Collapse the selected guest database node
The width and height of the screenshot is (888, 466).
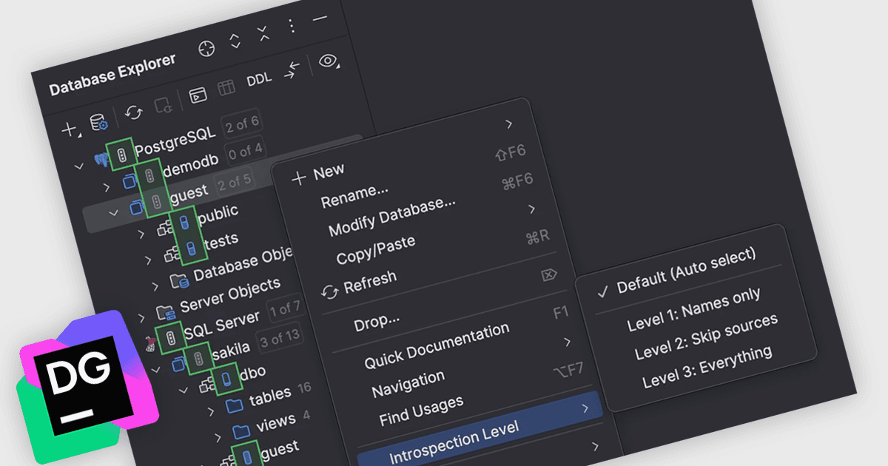[x=114, y=213]
